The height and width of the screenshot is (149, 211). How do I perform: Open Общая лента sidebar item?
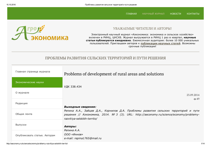(24, 114)
